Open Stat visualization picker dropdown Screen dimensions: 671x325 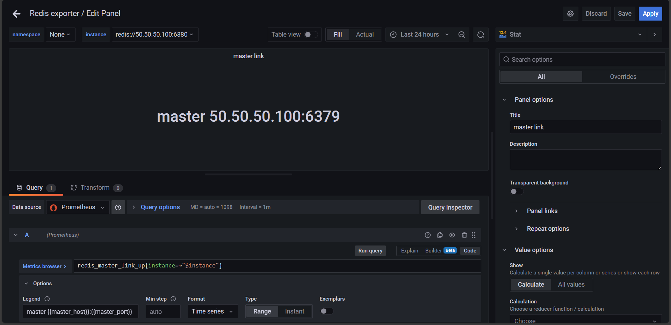point(571,35)
